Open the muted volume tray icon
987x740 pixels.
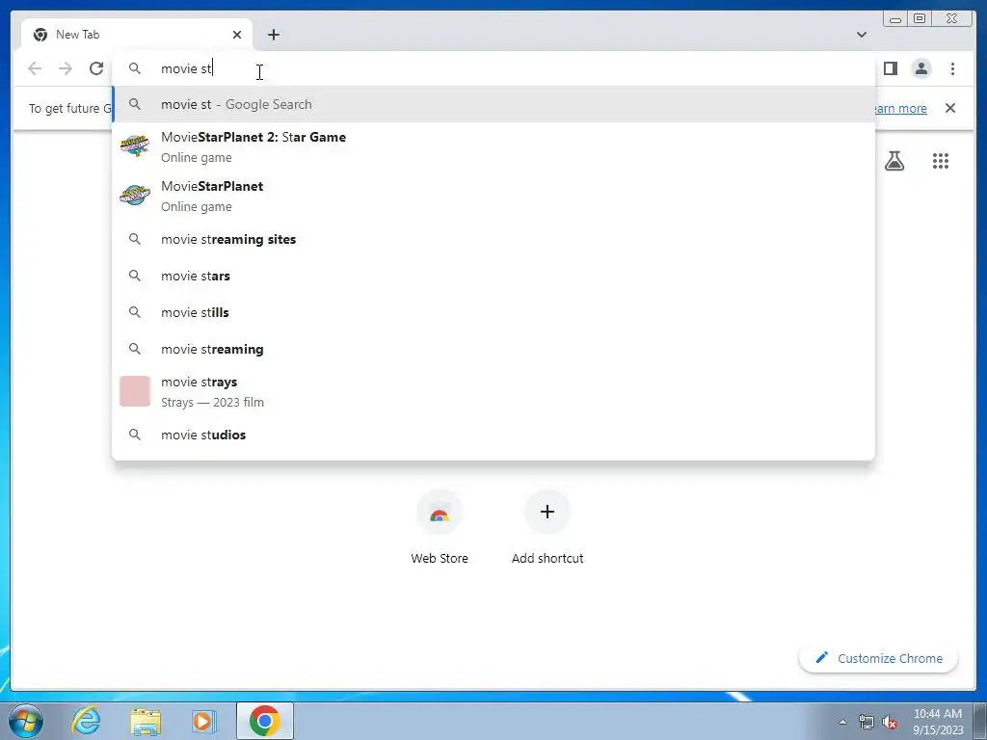pos(890,723)
